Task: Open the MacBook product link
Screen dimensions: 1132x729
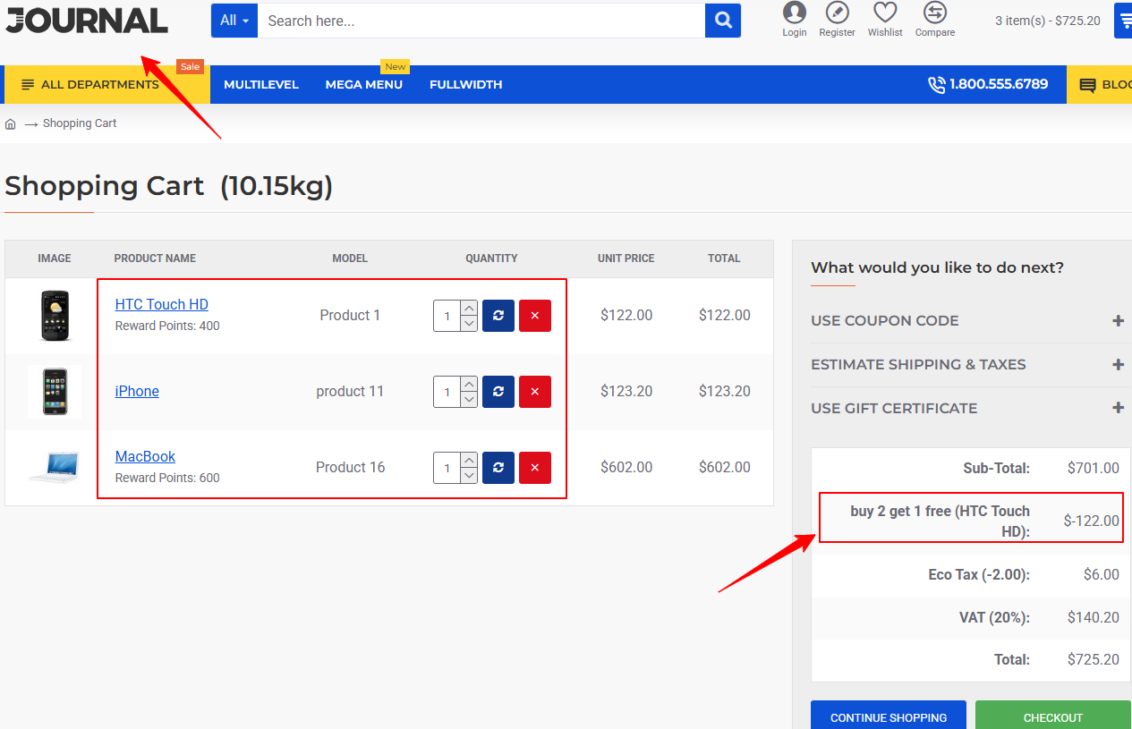Action: pos(145,457)
